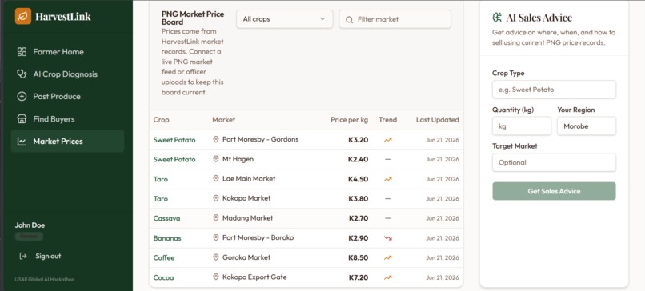
Task: Select the Market Prices sidebar item
Action: (x=67, y=141)
